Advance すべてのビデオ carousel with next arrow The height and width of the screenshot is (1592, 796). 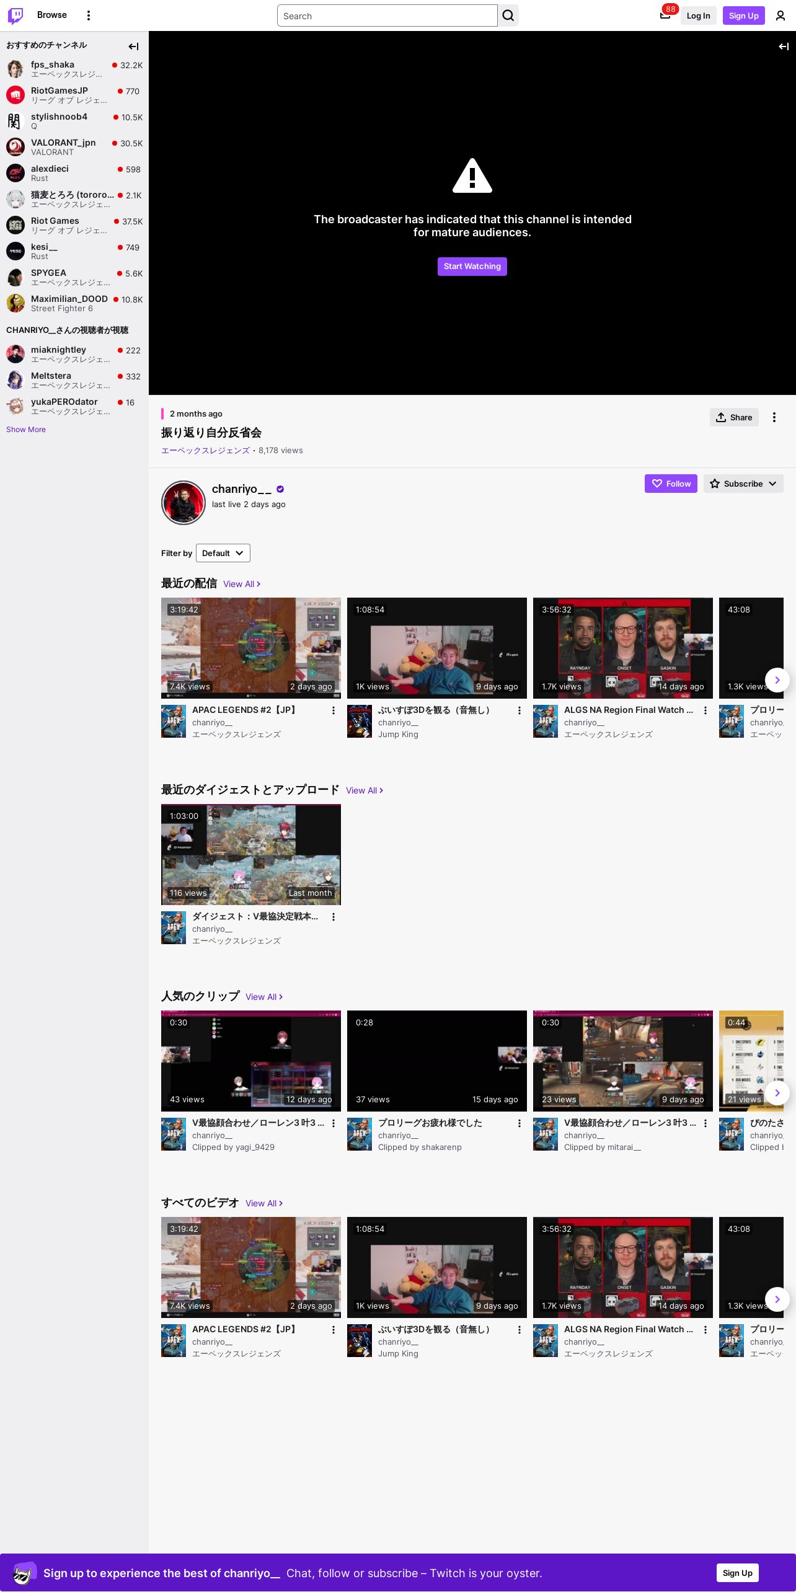tap(777, 1299)
